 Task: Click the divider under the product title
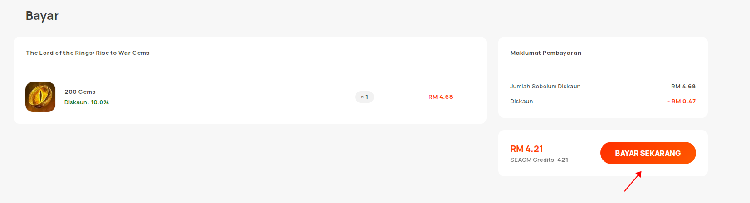[x=250, y=70]
